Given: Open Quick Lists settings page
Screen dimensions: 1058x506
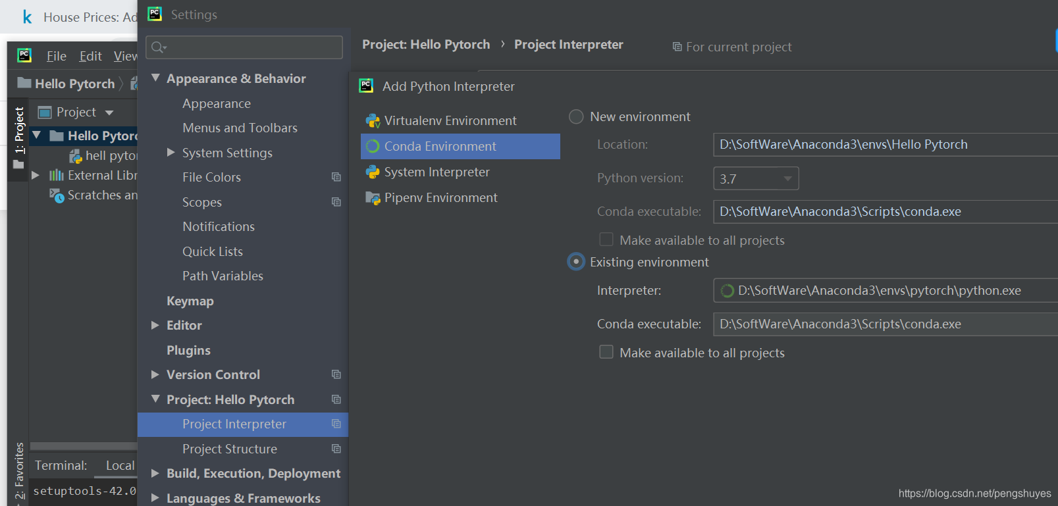Looking at the screenshot, I should (x=213, y=251).
